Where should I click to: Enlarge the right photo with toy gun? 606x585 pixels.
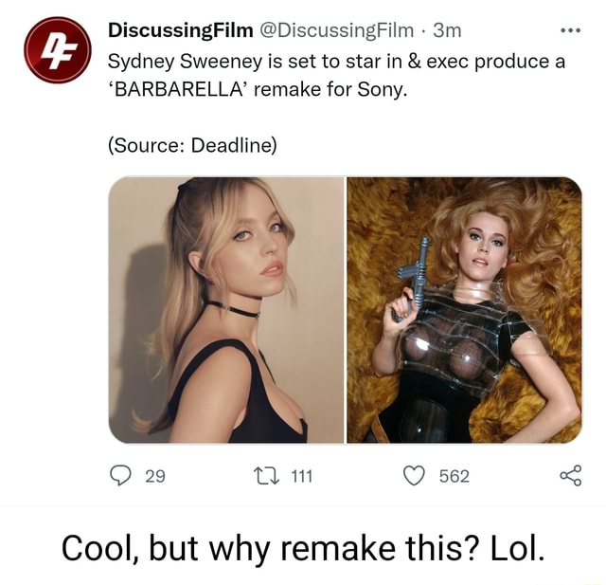click(x=464, y=310)
